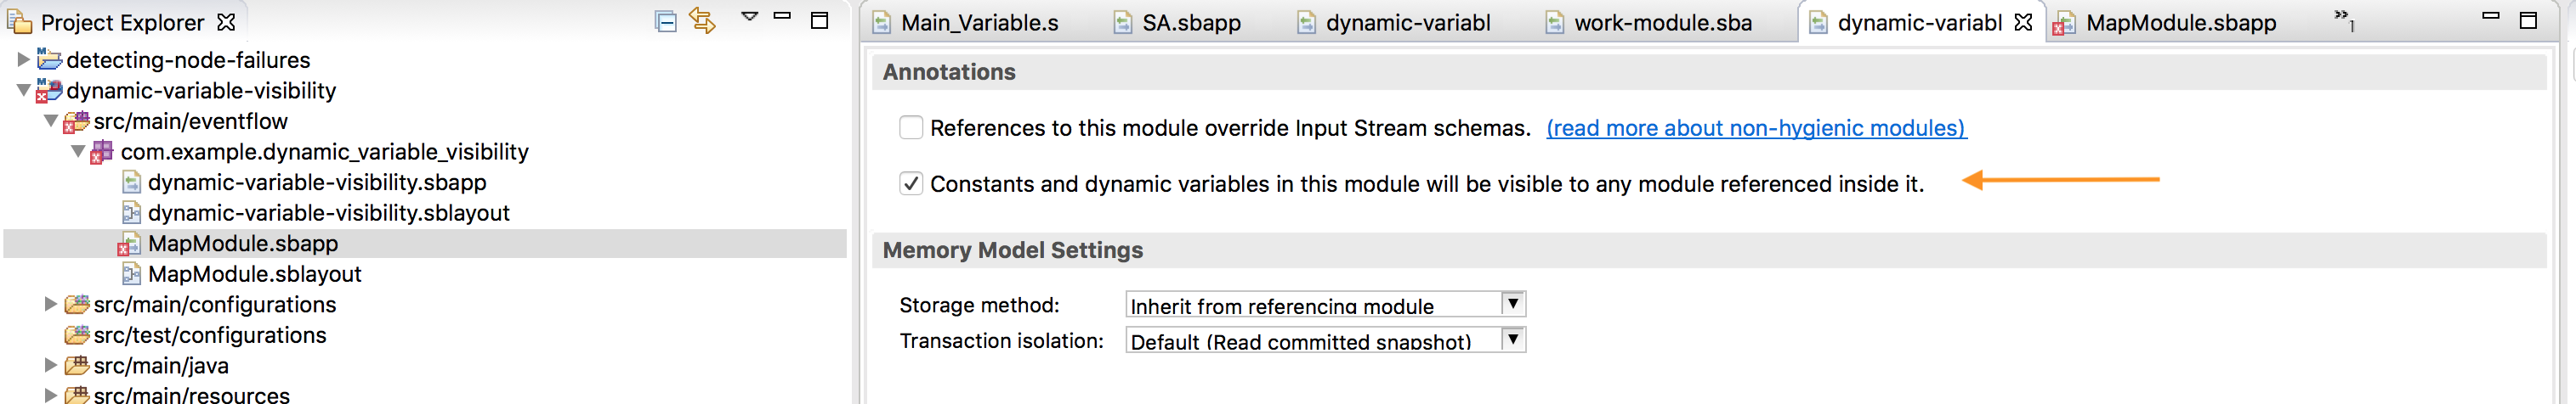Switch to SA.sbapp editor tab
Screen dimensions: 2576x404
click(x=1190, y=23)
